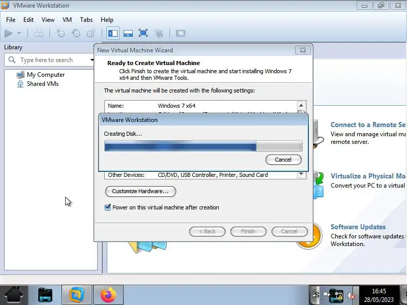Toggle the Show Library view icon
407x305 pixels.
click(x=112, y=33)
